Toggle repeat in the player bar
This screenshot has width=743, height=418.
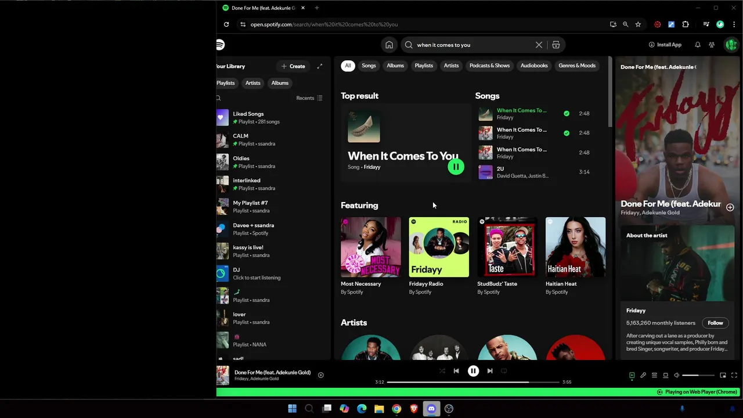click(504, 371)
